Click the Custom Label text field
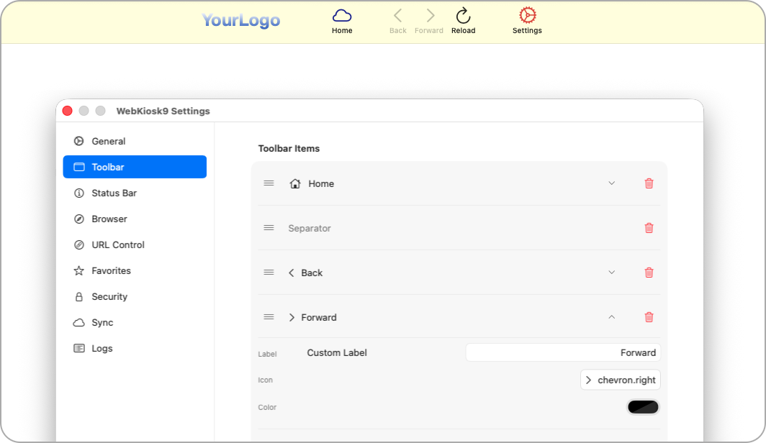 (x=562, y=352)
